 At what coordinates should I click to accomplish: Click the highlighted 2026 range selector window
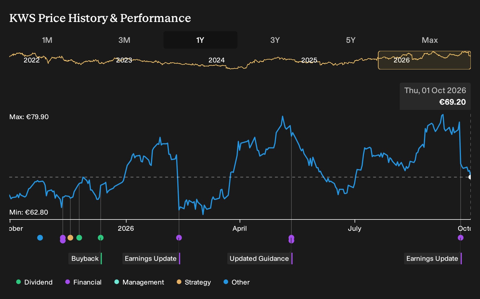(424, 60)
